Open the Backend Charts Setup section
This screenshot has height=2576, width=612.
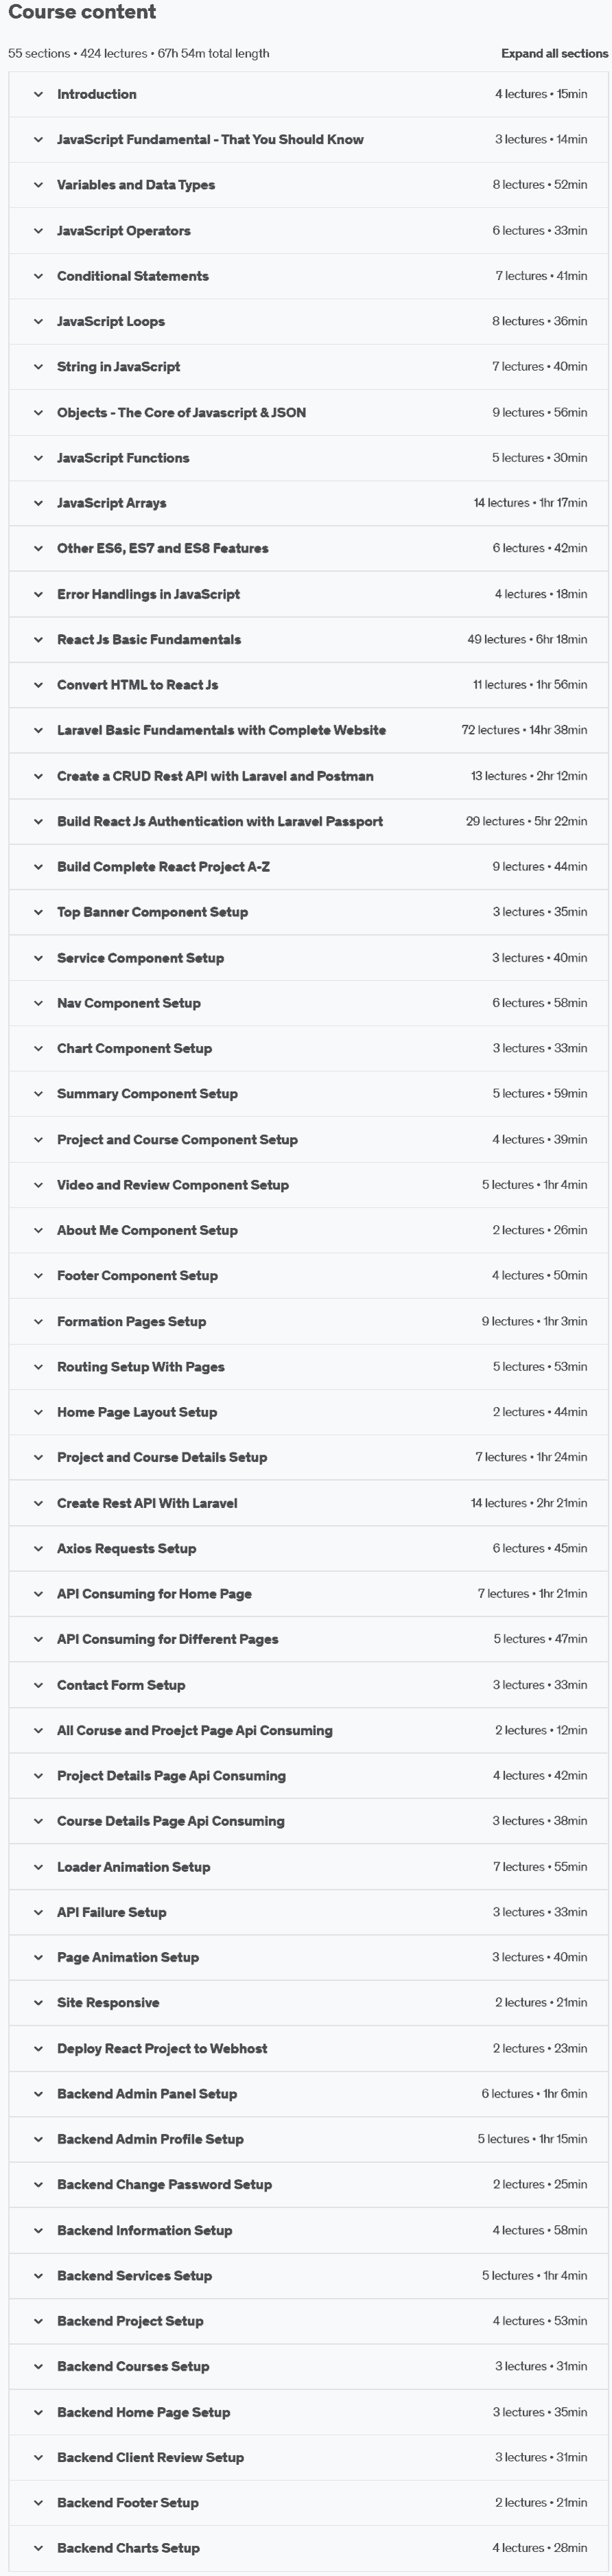point(128,2548)
